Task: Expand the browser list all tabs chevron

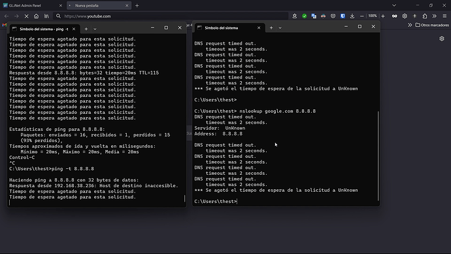Action: (394, 5)
